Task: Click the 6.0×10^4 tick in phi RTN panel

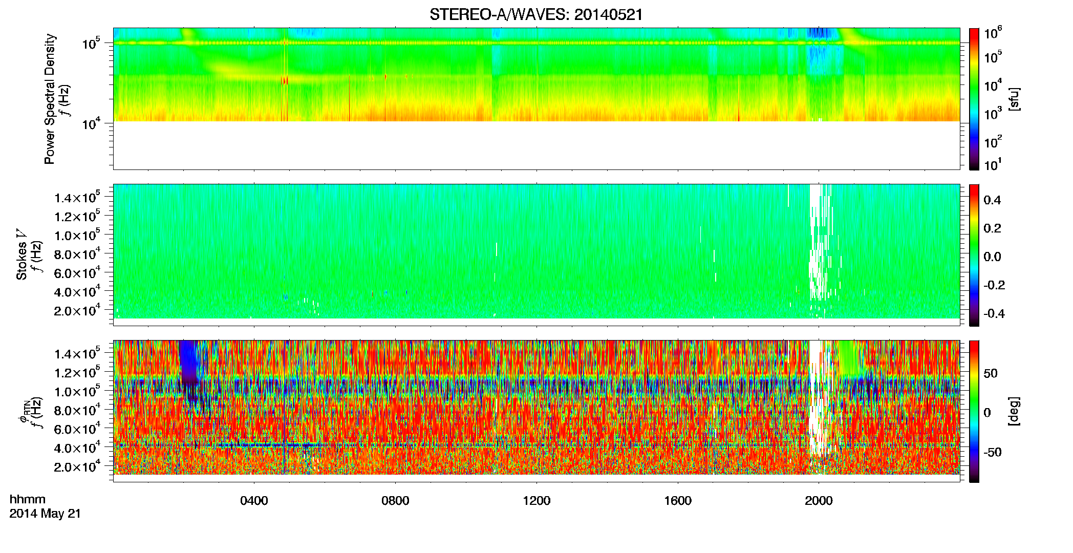Action: coord(77,429)
